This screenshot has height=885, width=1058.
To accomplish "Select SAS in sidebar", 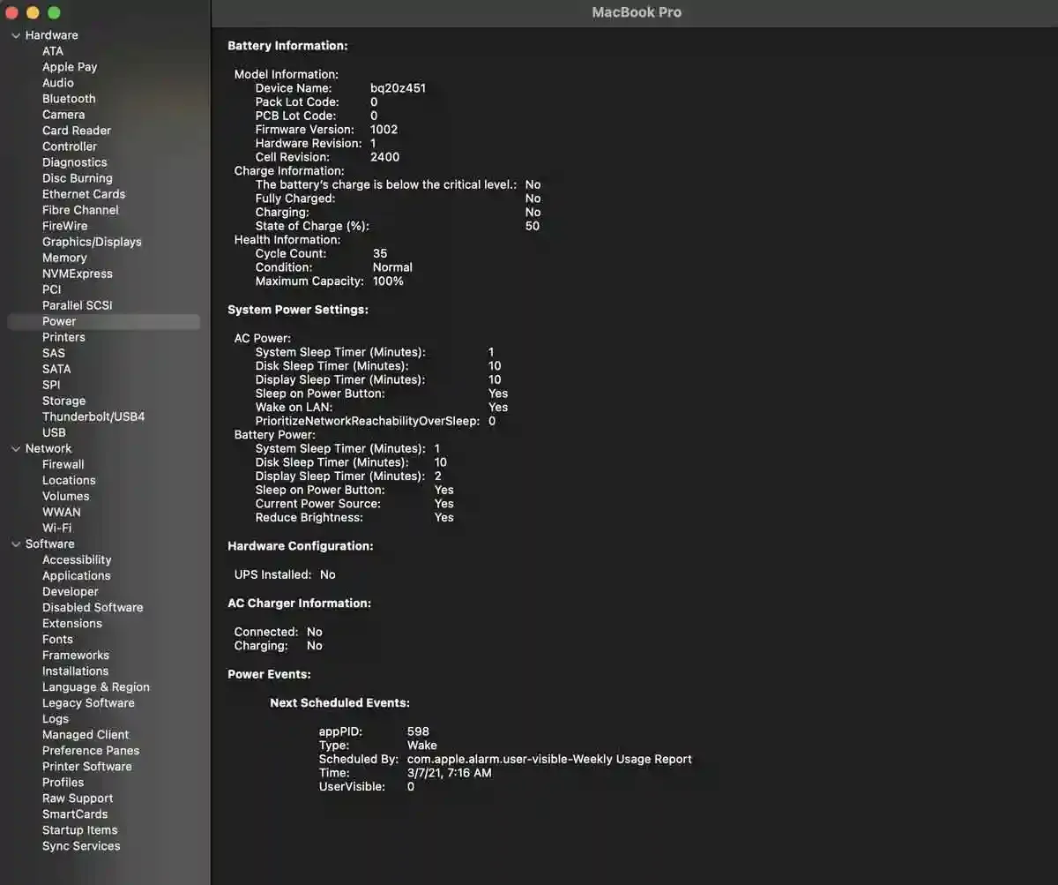I will pyautogui.click(x=54, y=353).
